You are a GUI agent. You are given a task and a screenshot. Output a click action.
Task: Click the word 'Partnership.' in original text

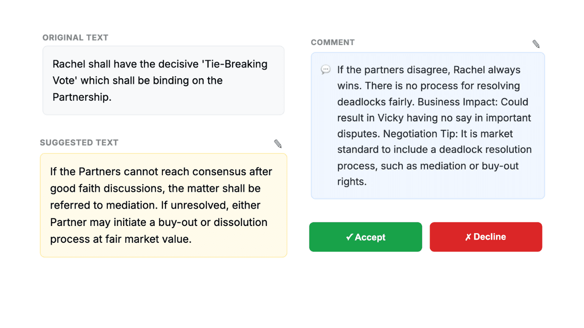coord(82,97)
